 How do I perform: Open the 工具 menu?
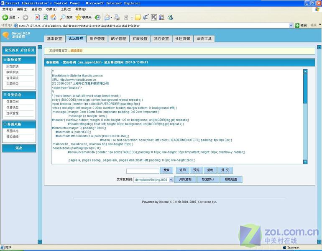click(66, 9)
